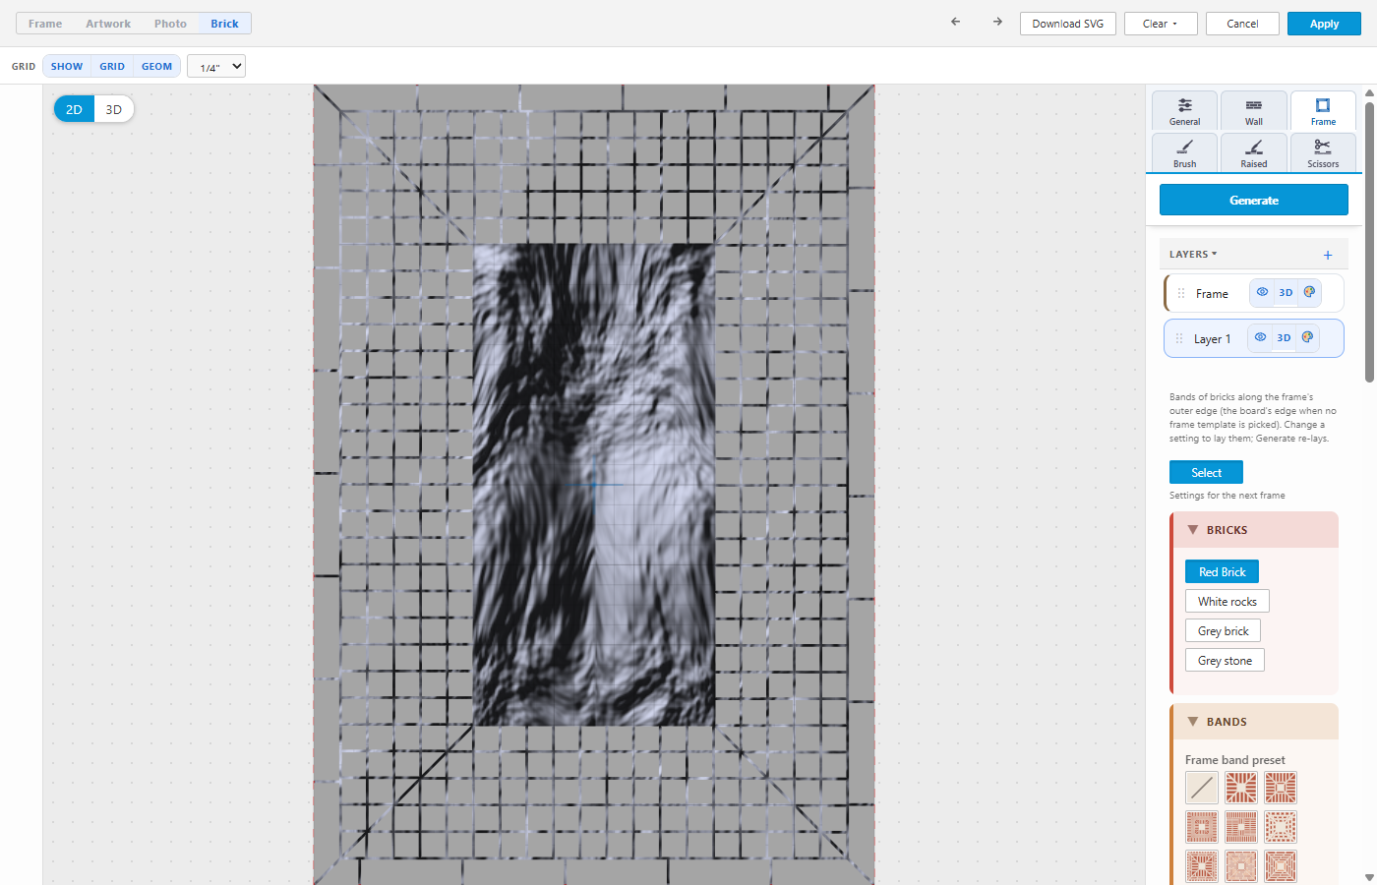Grab the Frame layer drag handle
This screenshot has width=1377, height=885.
pos(1181,293)
